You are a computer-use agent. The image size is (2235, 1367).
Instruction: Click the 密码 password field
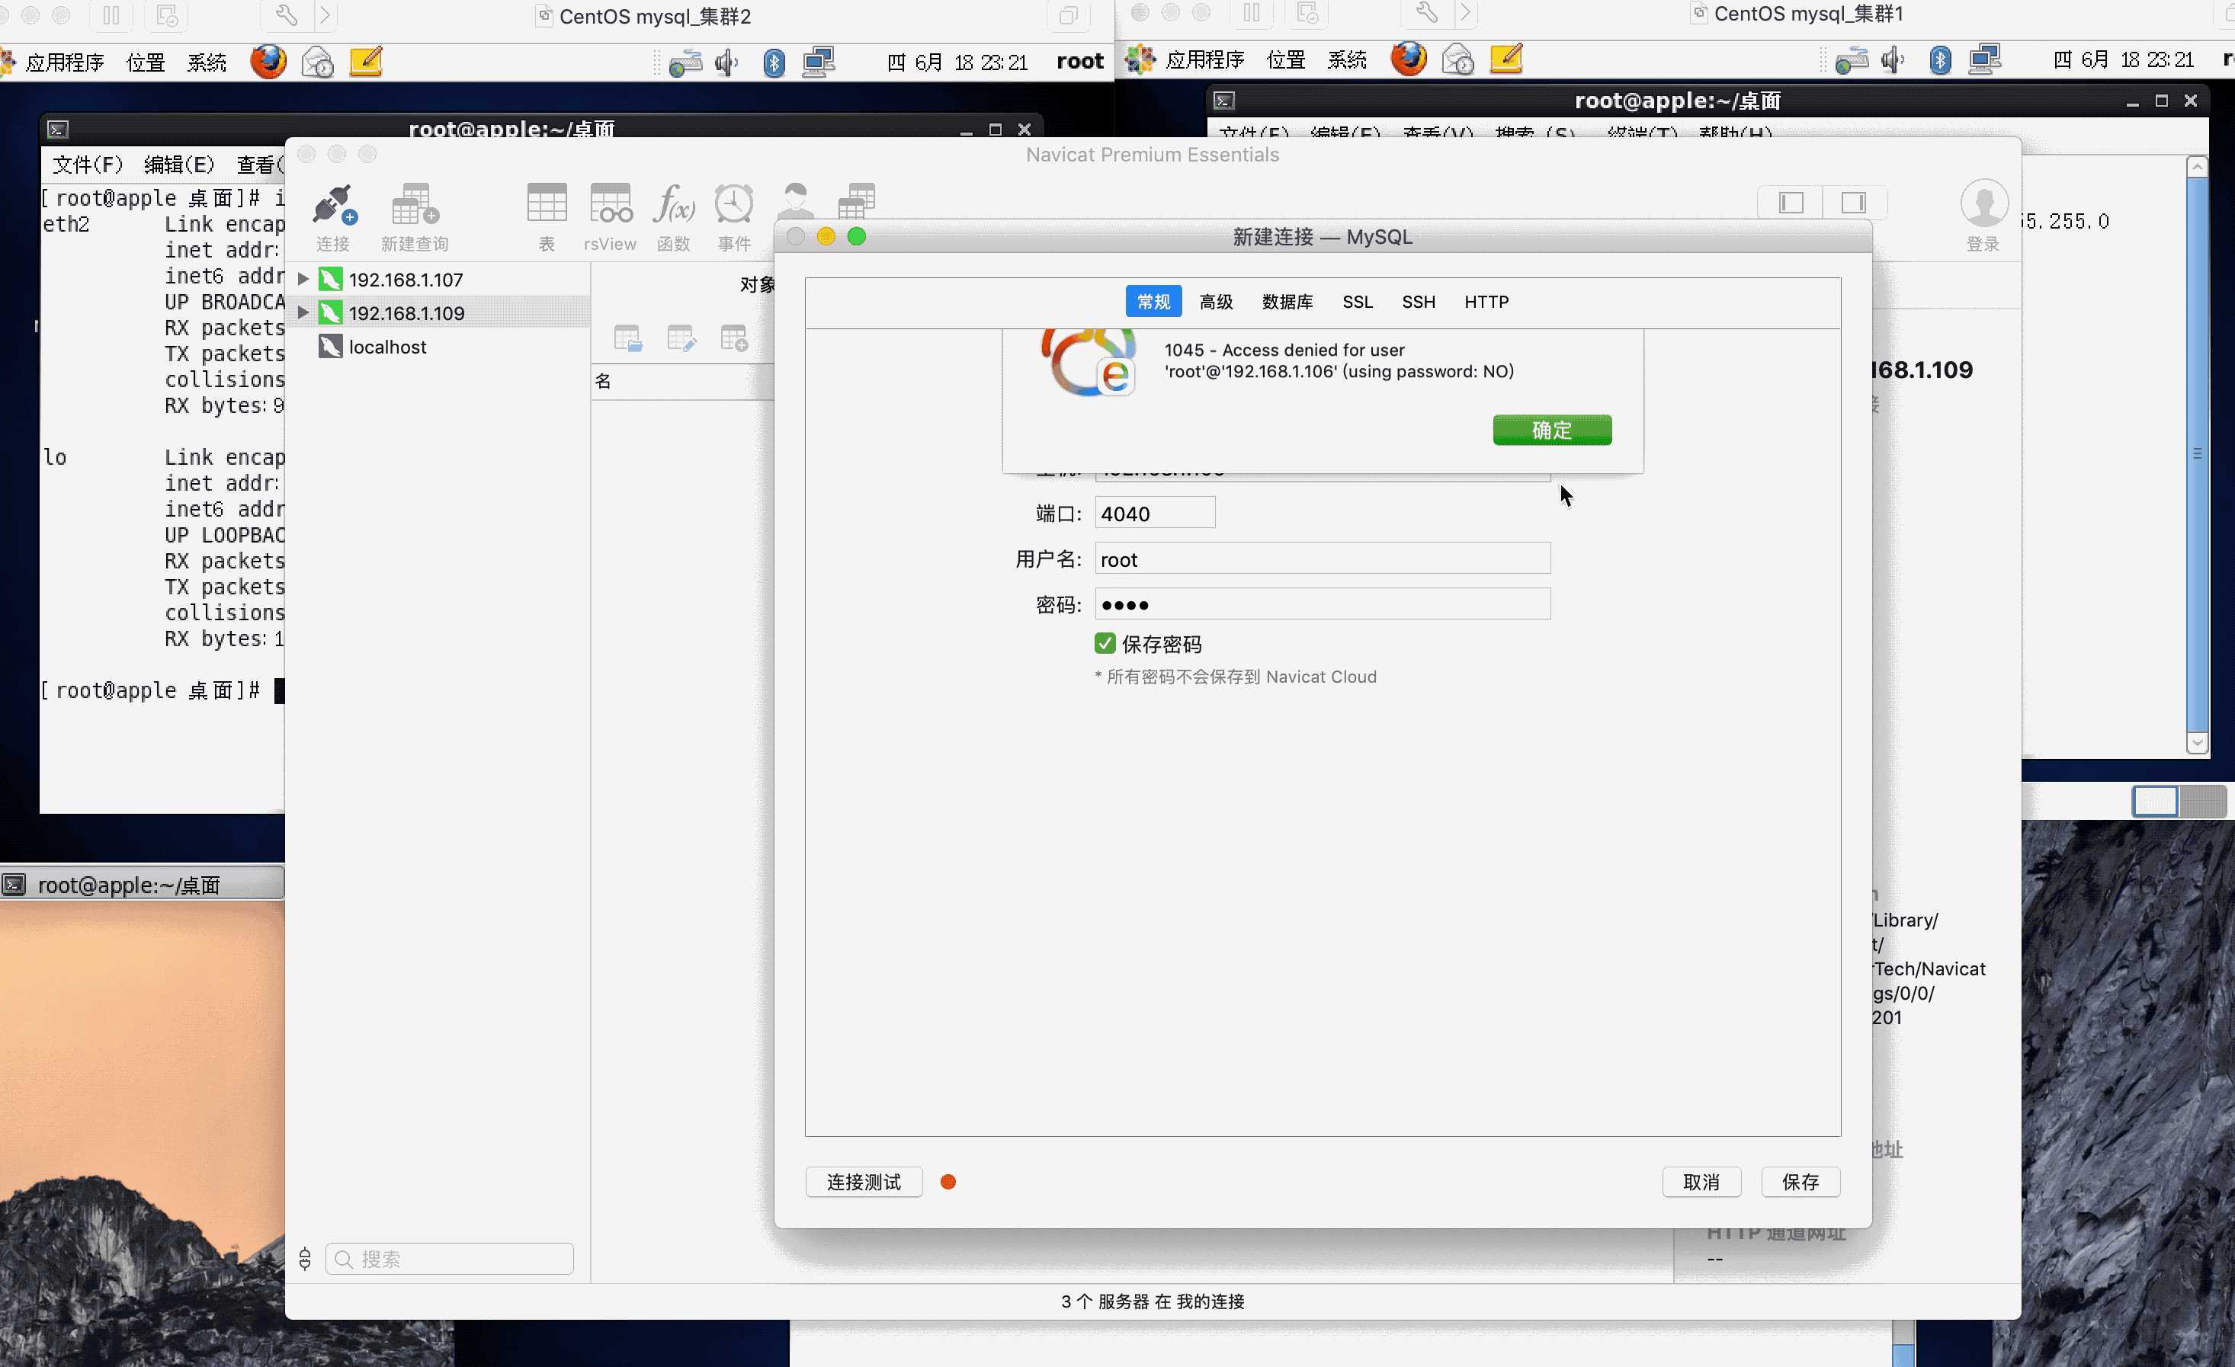coord(1323,603)
